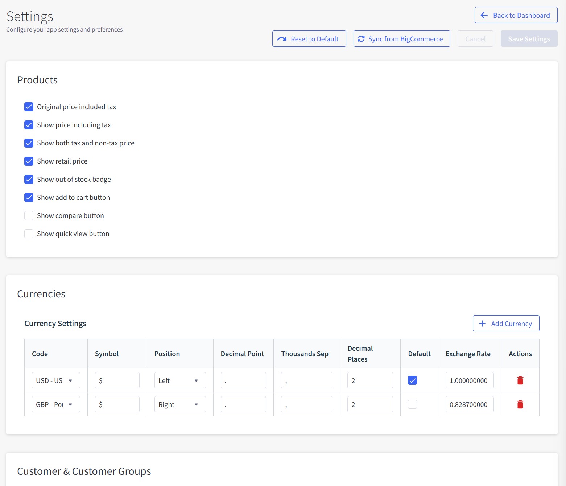This screenshot has width=566, height=486.
Task: Click the Actions column header
Action: (520, 354)
